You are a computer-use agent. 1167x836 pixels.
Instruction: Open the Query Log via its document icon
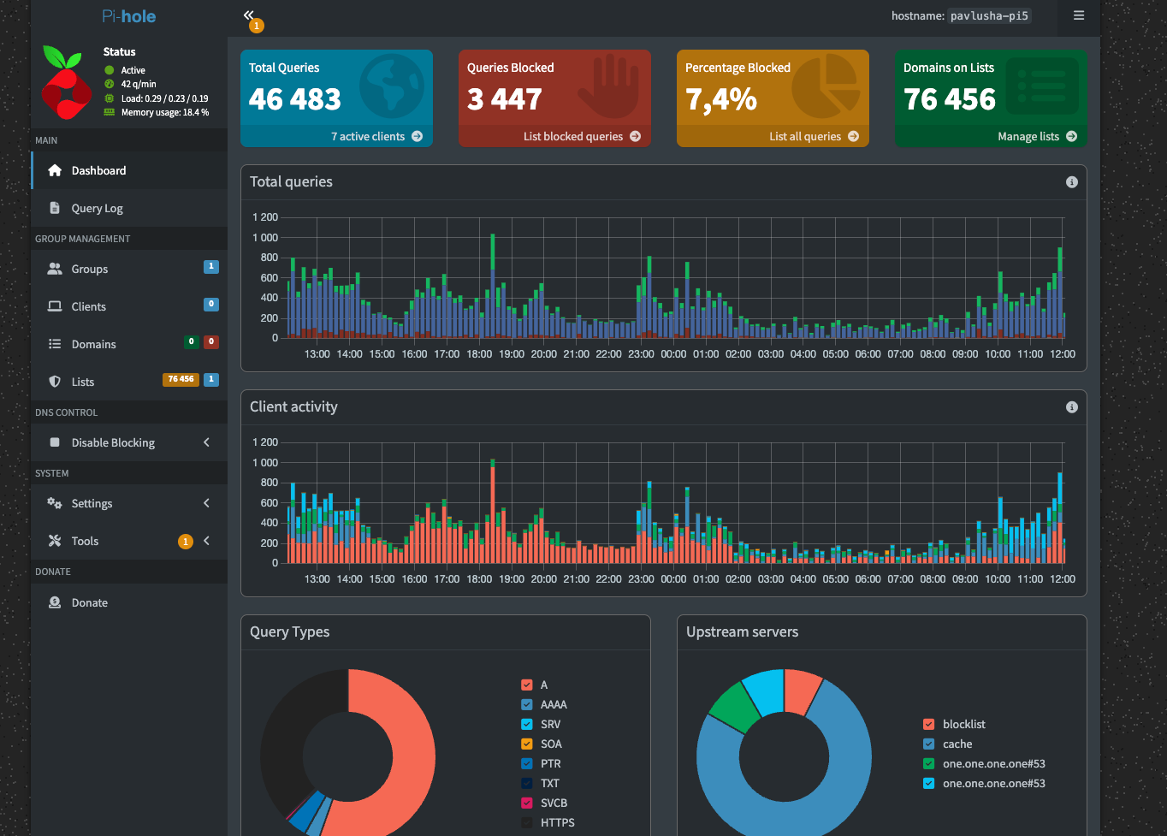click(x=56, y=208)
